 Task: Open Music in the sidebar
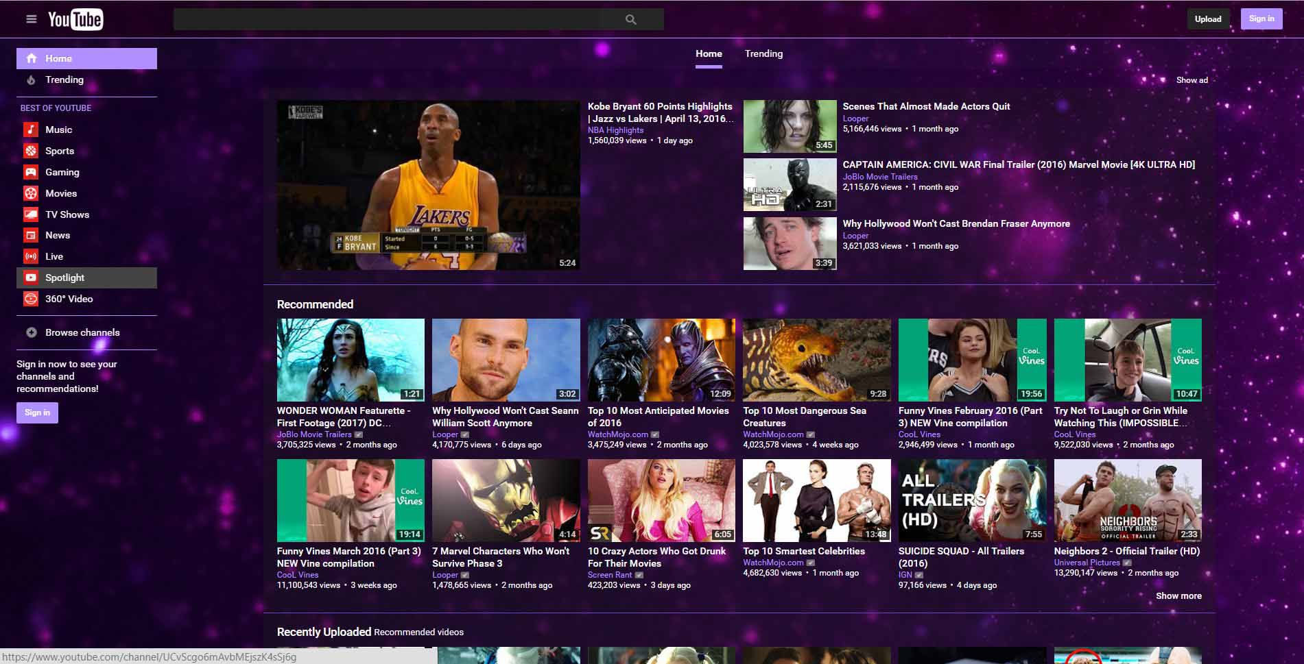pos(86,130)
